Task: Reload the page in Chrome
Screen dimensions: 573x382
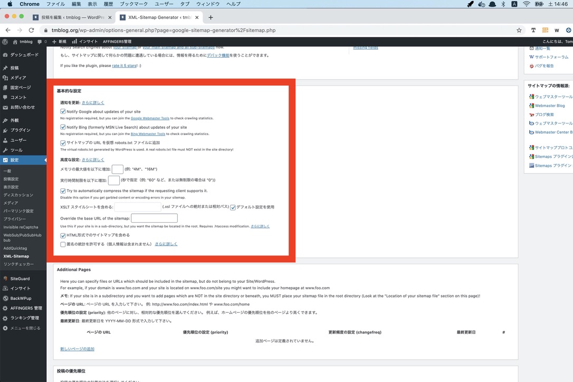Action: tap(32, 31)
